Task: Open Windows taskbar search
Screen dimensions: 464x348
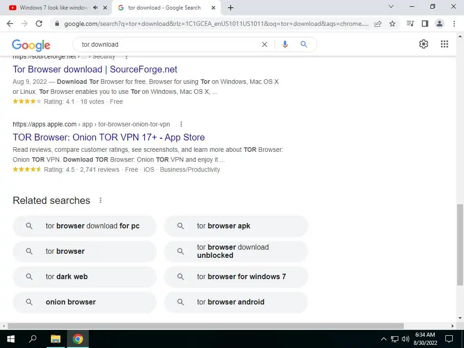Action: (x=33, y=339)
